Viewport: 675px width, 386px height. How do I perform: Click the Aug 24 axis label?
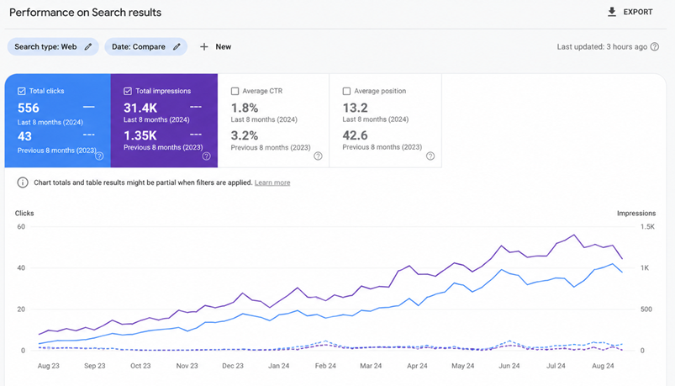point(603,366)
